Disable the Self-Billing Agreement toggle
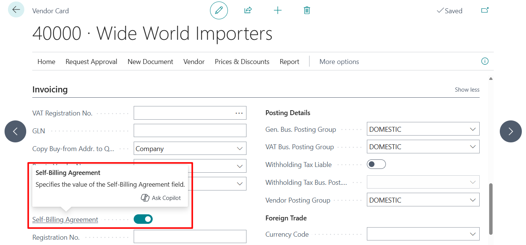The image size is (526, 245). [x=143, y=219]
